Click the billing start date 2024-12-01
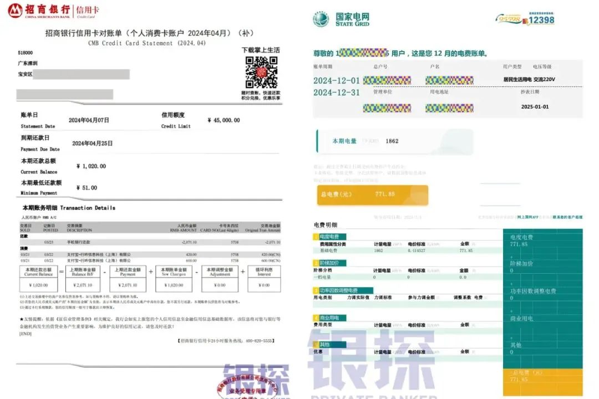599x399 pixels. (337, 80)
